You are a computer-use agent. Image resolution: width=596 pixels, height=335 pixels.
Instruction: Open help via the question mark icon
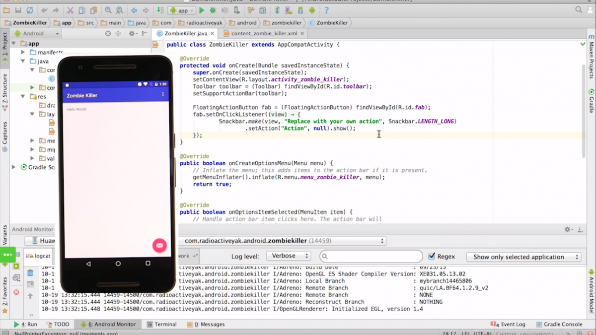coord(326,10)
